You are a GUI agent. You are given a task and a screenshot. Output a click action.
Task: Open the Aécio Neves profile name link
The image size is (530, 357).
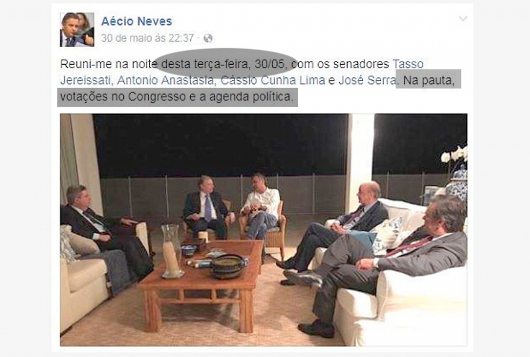click(x=136, y=21)
